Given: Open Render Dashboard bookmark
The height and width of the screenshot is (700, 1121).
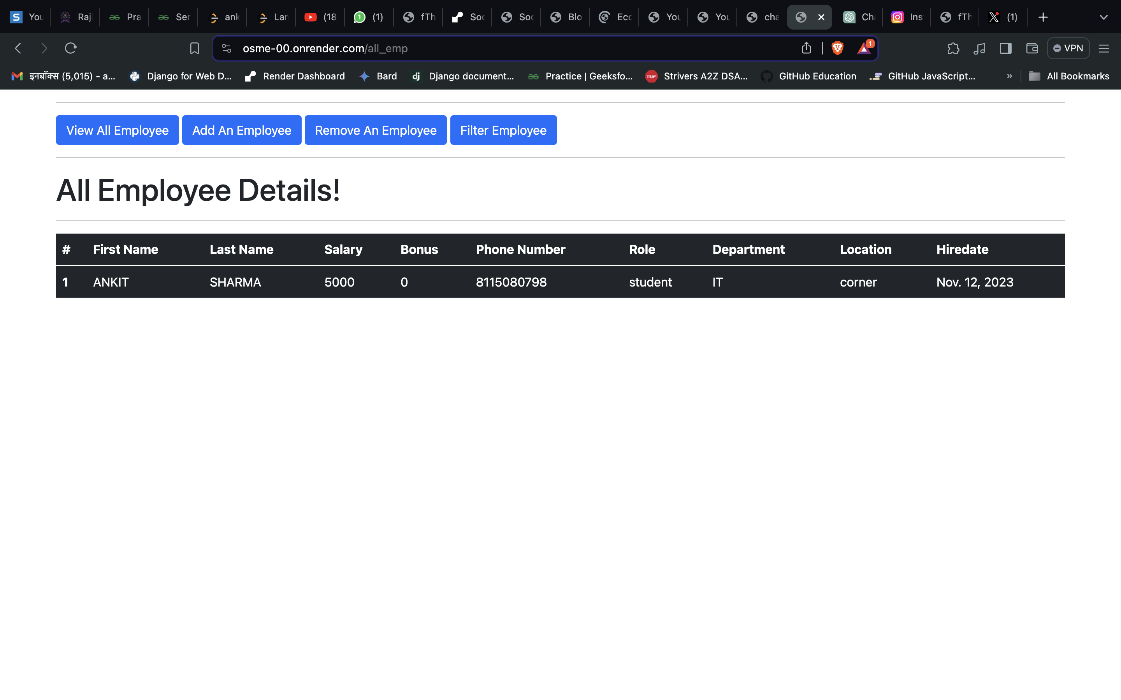Looking at the screenshot, I should [295, 76].
